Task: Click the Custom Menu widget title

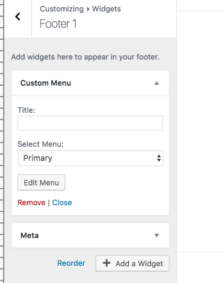Action: [x=46, y=83]
